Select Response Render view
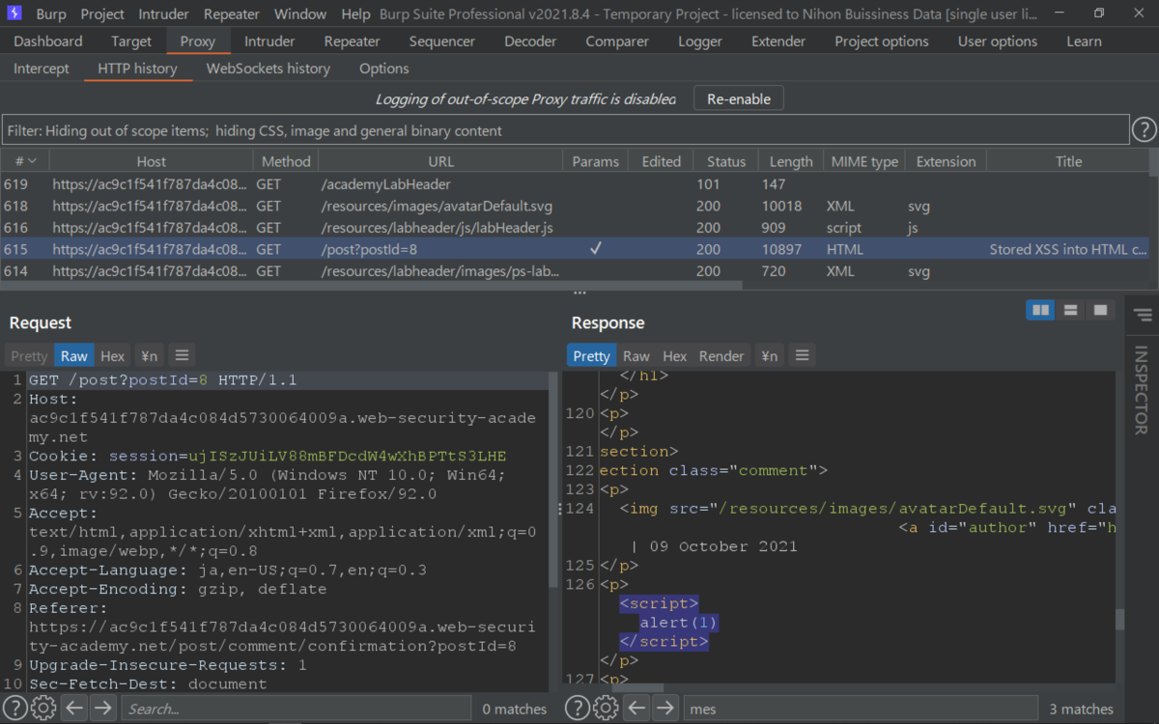Screen dimensions: 1159x724 tap(721, 355)
